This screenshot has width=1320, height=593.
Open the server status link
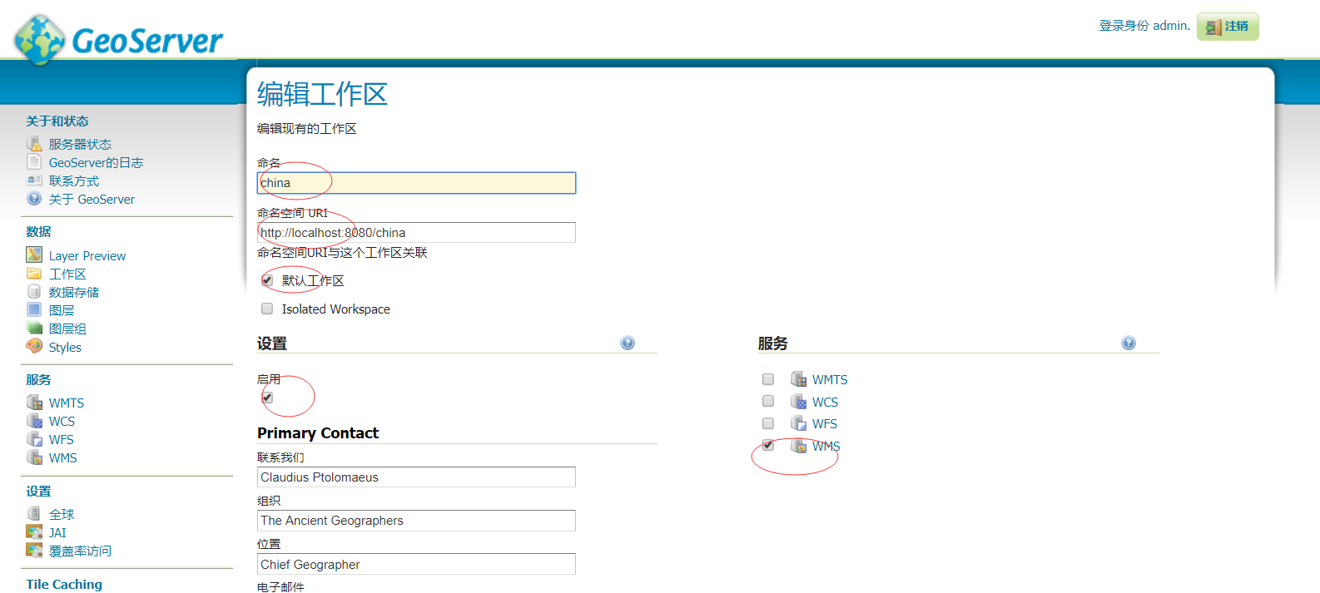(x=80, y=144)
